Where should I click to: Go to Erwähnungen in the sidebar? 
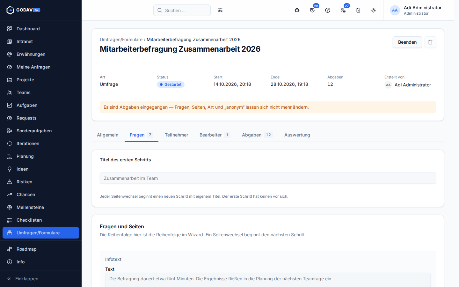point(41,54)
